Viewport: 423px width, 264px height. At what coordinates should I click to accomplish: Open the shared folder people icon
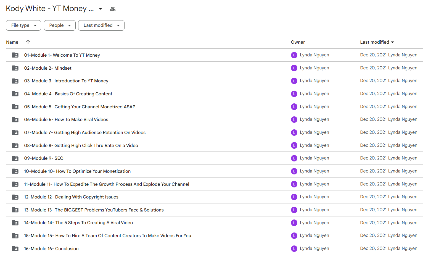click(113, 9)
